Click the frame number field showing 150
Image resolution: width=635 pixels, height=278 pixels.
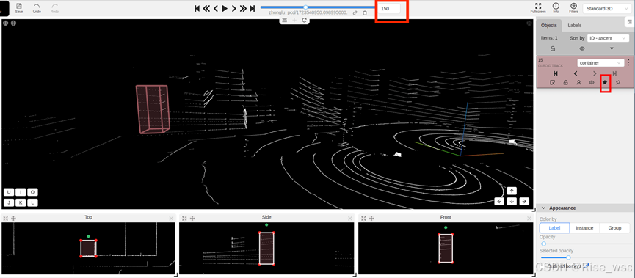click(x=389, y=8)
